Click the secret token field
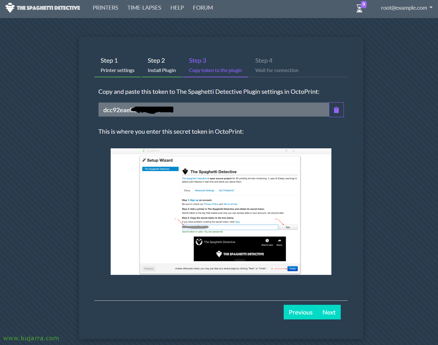 pyautogui.click(x=214, y=110)
